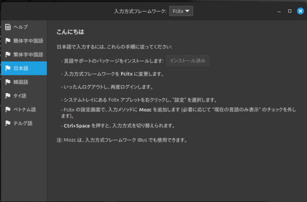Click the Ctrl+Space instruction line
Screen dimensions: 307x202
[x=118, y=126]
